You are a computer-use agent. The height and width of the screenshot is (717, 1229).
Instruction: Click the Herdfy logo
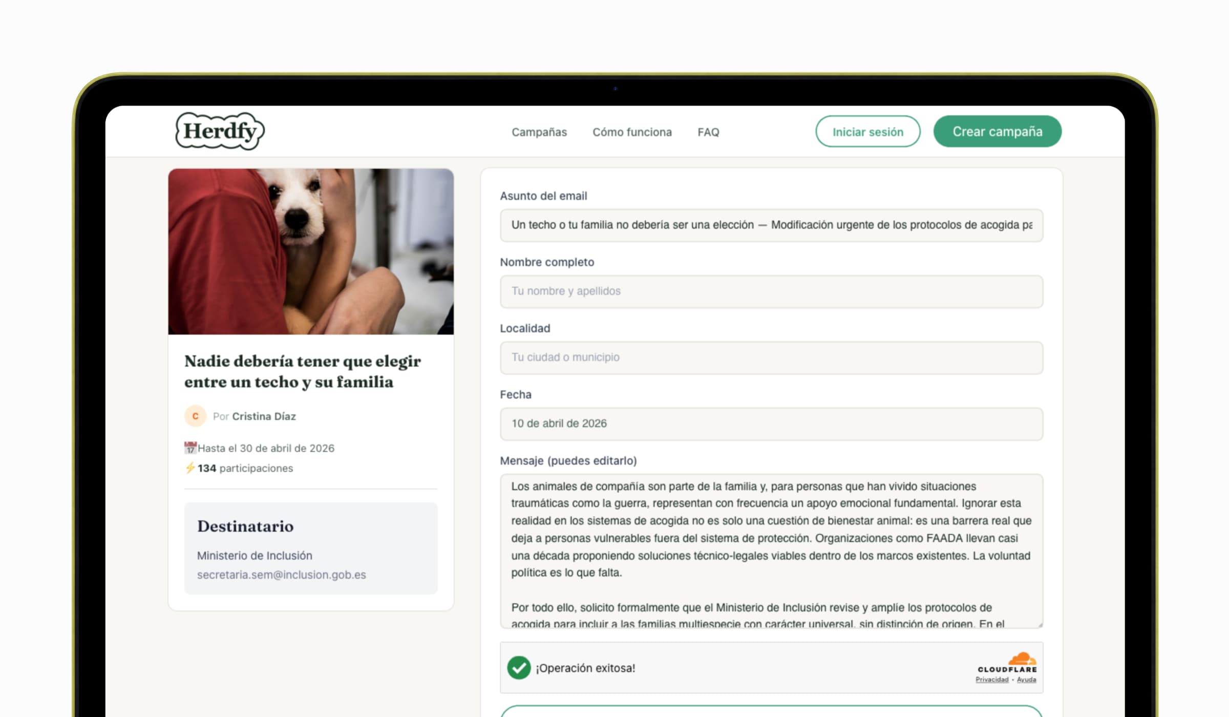click(x=220, y=131)
